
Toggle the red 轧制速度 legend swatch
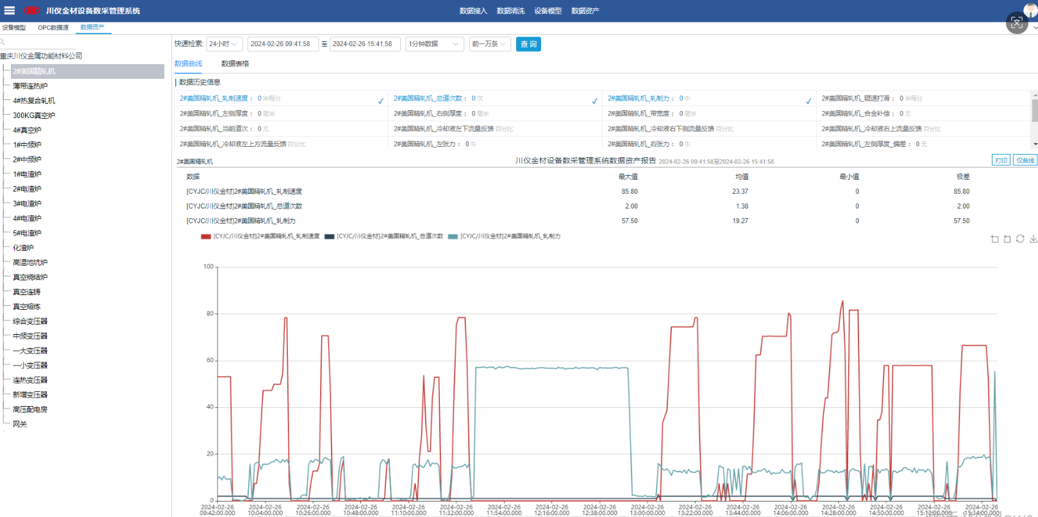pyautogui.click(x=206, y=237)
